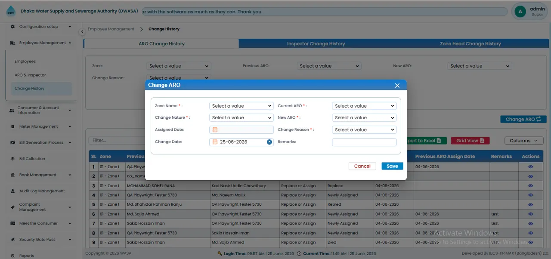The width and height of the screenshot is (551, 259).
Task: Click the Change ARO button
Action: pos(523,119)
